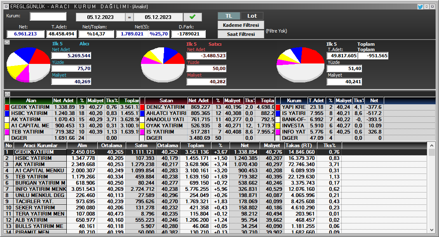This screenshot has height=237, width=439.
Task: Click blue swatch beside AHLATCI YATIRI
Action: coord(142,113)
